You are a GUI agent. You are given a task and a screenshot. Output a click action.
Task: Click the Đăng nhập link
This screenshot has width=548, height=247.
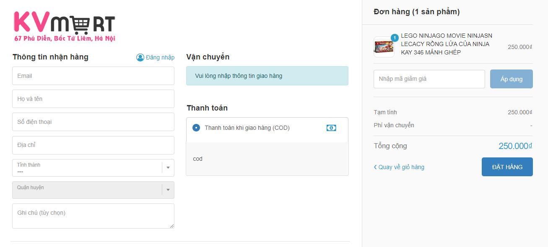(160, 57)
